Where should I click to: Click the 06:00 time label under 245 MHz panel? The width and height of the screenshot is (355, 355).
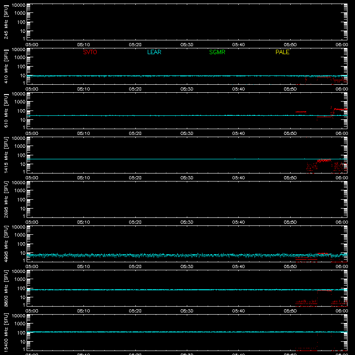tap(342, 45)
